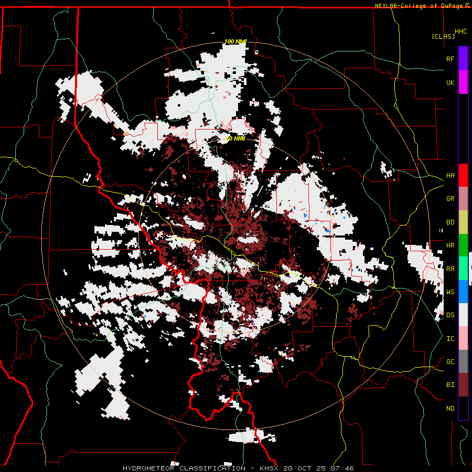472x472 pixels.
Task: Click the HHC product code text
Action: coord(461,31)
